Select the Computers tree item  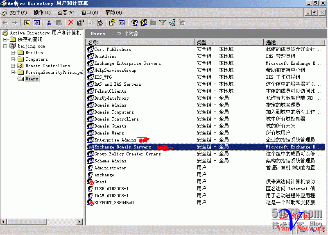click(x=36, y=59)
